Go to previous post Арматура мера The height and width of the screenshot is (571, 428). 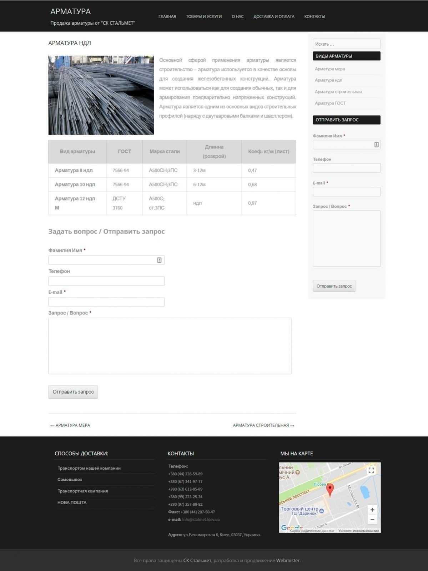click(70, 425)
